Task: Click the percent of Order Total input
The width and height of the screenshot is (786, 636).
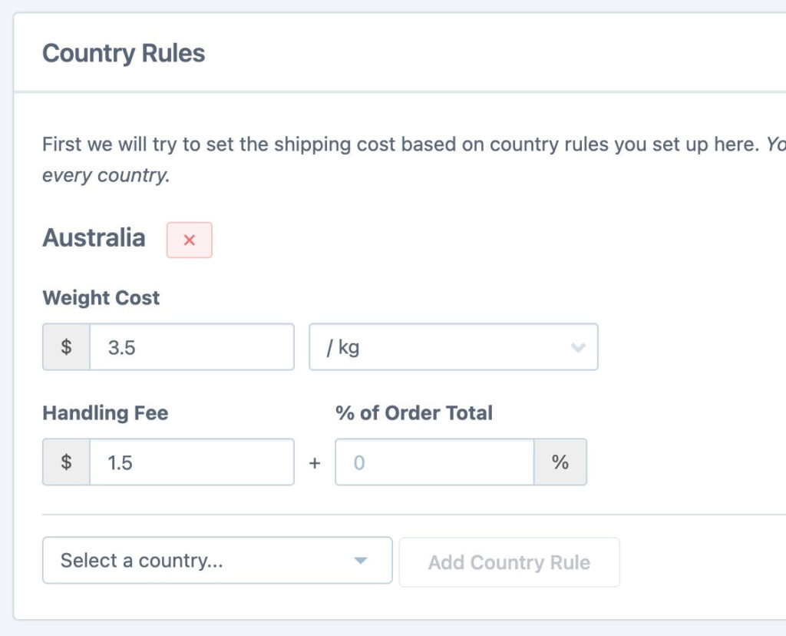Action: [434, 462]
